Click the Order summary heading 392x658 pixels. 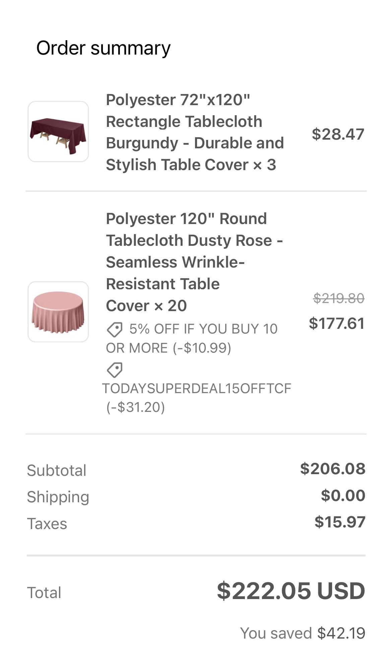coord(103,48)
